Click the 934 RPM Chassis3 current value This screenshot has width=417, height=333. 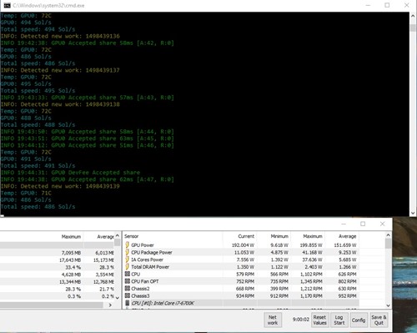(x=245, y=295)
